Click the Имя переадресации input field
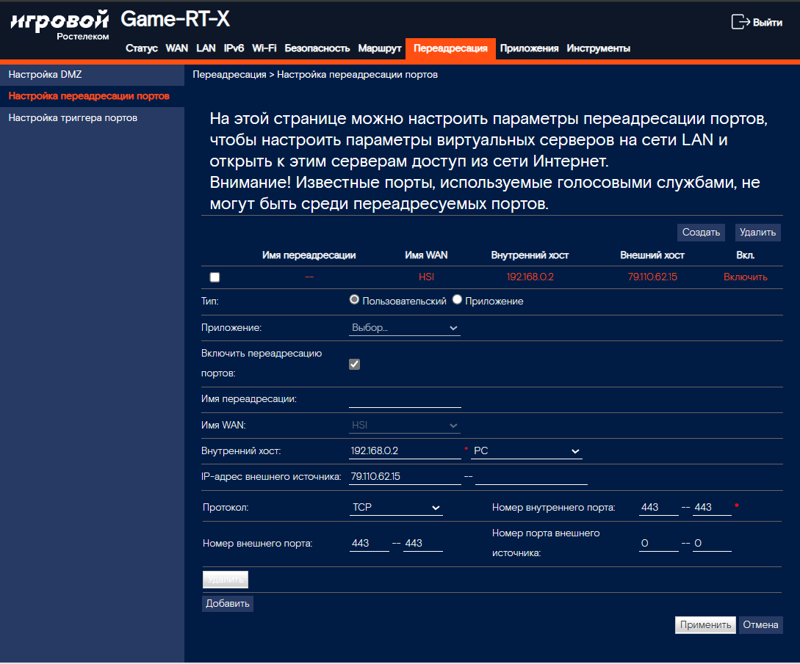This screenshot has width=800, height=664. point(405,399)
